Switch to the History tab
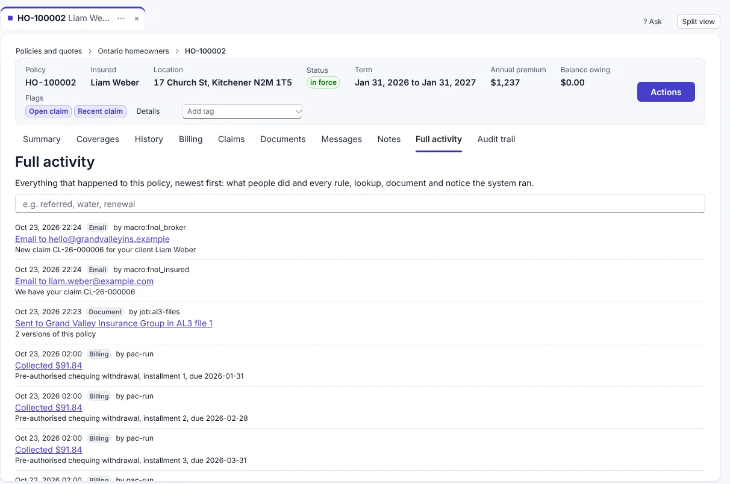This screenshot has height=484, width=730. click(149, 139)
